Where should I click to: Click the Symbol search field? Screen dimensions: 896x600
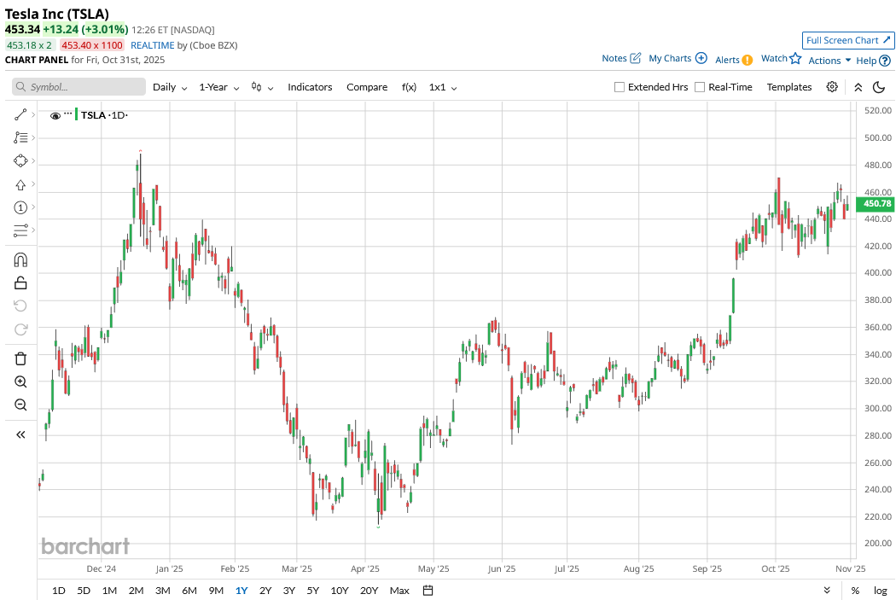(x=79, y=87)
